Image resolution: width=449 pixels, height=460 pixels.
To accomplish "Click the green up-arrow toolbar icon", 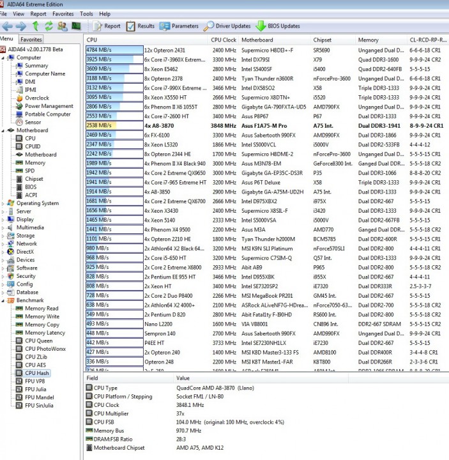I will coord(36,26).
